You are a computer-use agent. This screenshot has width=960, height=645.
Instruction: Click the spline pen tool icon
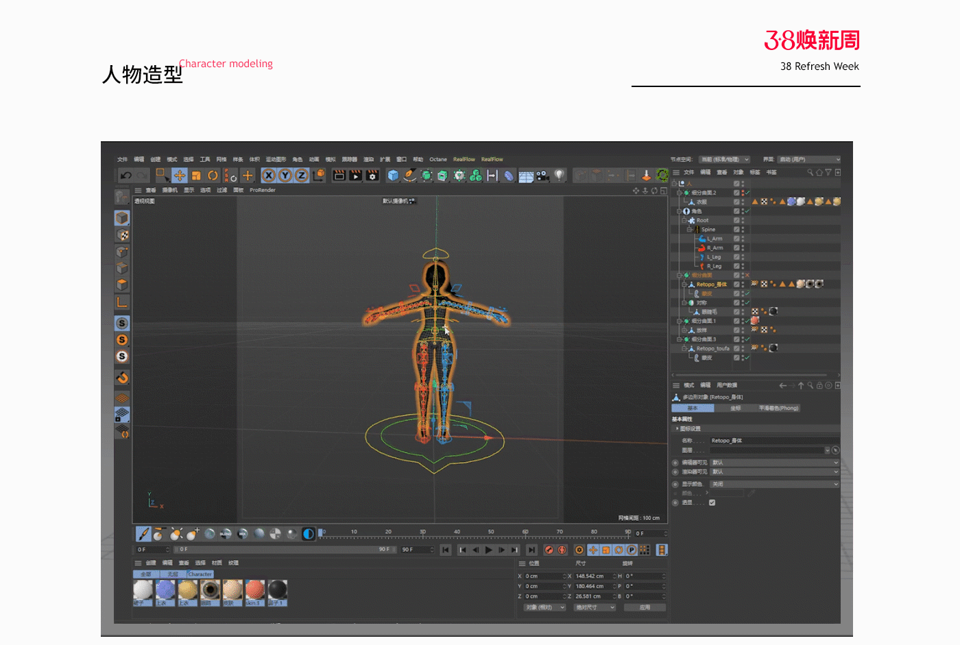tap(409, 175)
